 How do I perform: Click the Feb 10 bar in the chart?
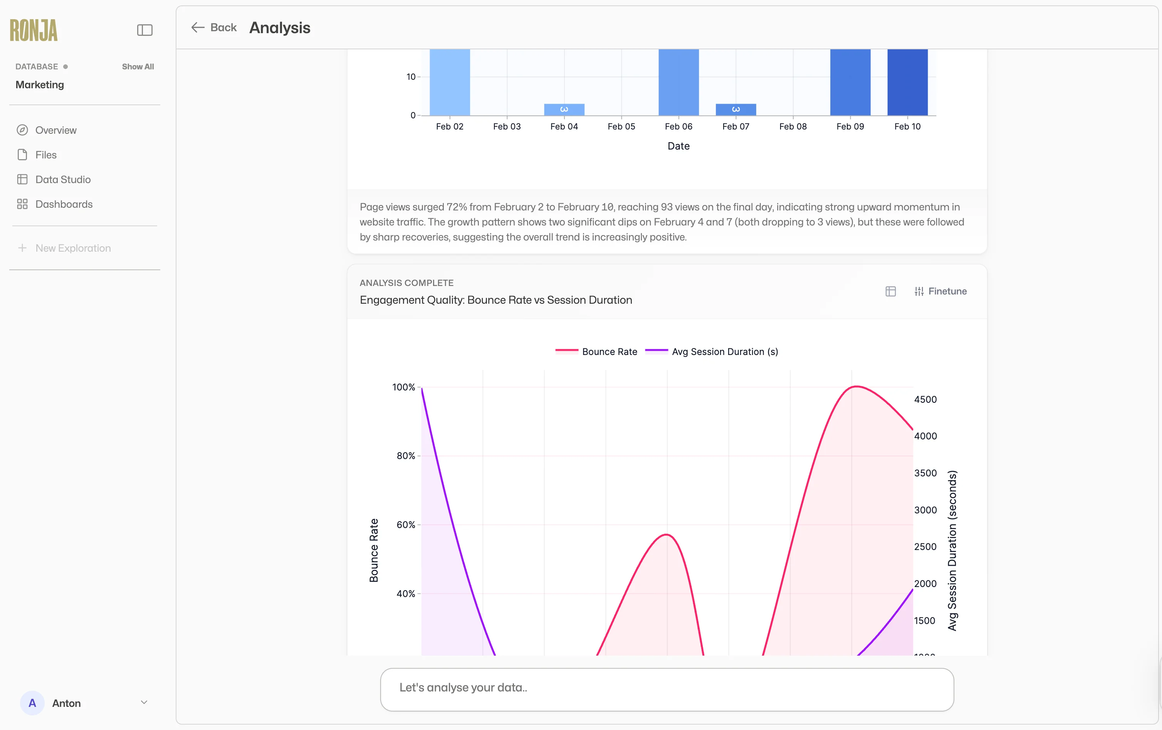click(907, 82)
